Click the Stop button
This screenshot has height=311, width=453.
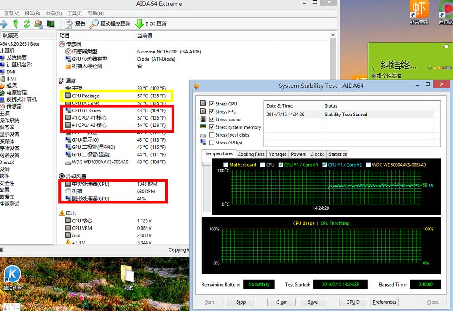click(x=241, y=302)
